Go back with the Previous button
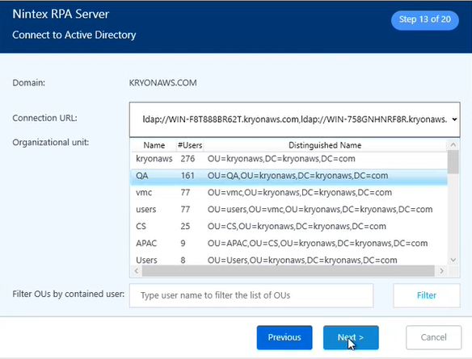472x359 pixels. [x=284, y=337]
